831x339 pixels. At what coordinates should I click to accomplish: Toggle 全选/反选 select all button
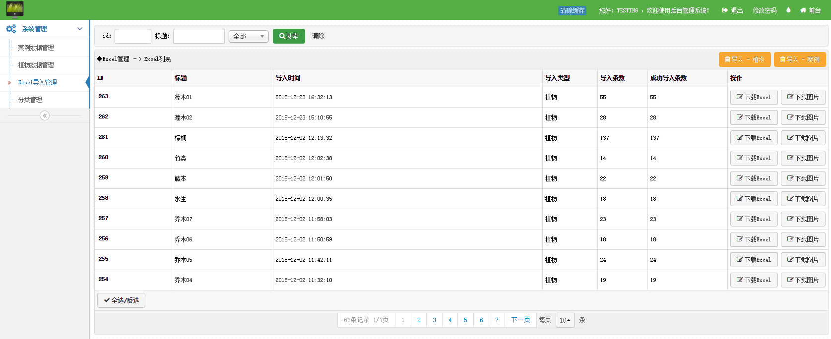[121, 300]
